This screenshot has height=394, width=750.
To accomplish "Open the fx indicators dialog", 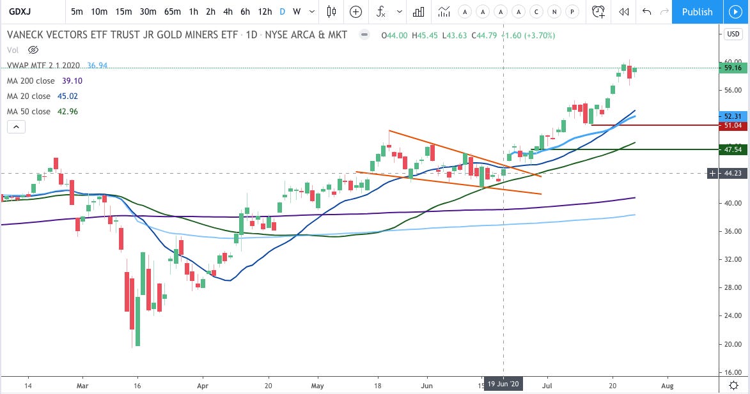I will click(380, 12).
